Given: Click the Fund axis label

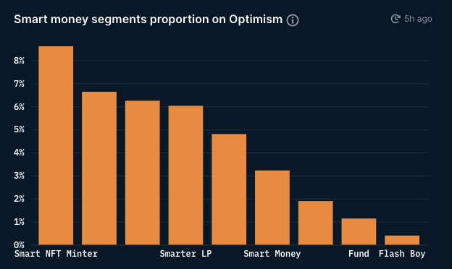Looking at the screenshot, I should click(359, 254).
